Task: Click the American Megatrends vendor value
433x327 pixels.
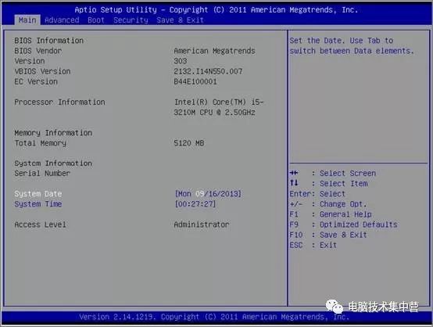Action: [215, 51]
